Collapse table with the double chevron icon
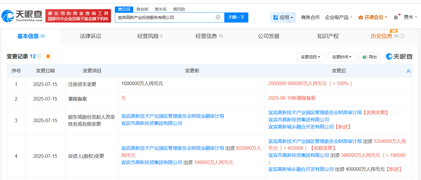 (x=408, y=71)
